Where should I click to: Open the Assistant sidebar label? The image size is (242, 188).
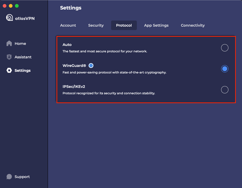(23, 57)
